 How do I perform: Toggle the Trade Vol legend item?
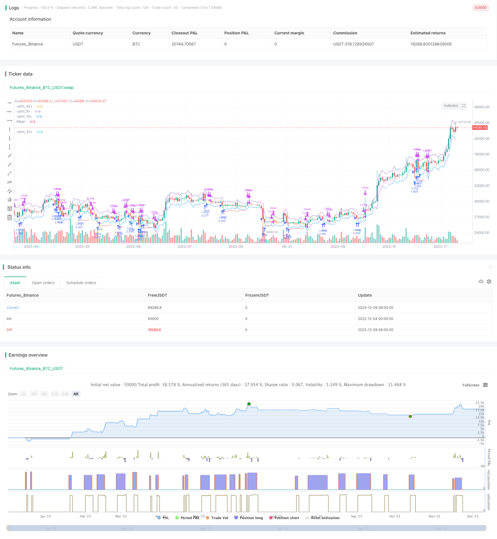click(x=217, y=518)
